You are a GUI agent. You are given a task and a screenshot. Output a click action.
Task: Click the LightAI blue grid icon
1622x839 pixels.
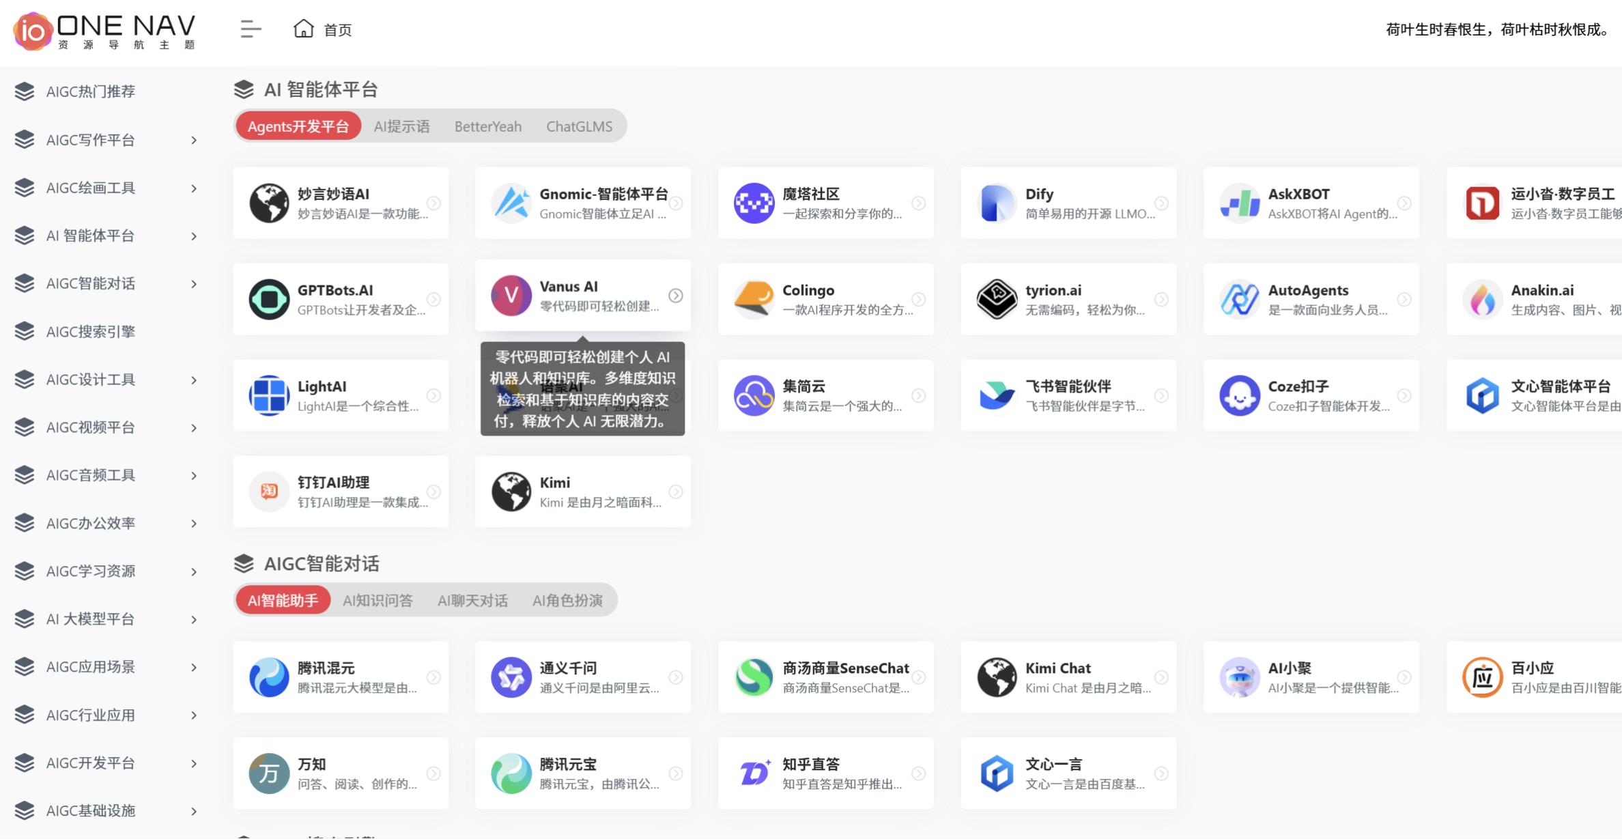point(269,395)
